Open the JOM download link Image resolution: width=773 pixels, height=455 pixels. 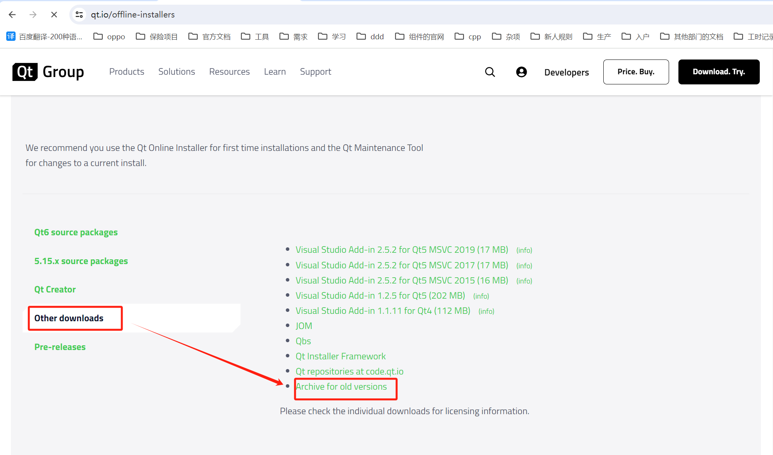304,326
